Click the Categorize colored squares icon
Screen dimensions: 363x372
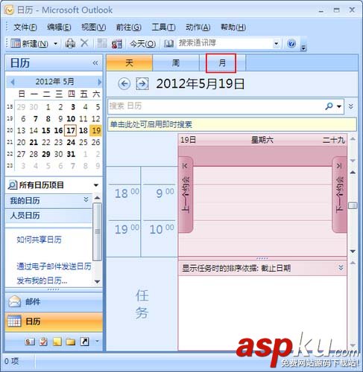point(117,44)
